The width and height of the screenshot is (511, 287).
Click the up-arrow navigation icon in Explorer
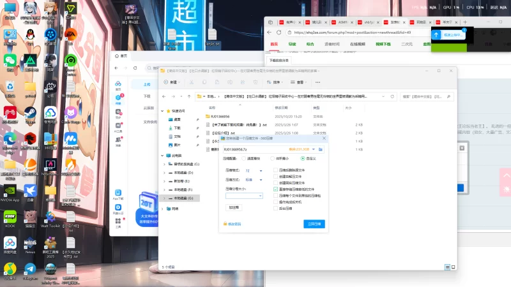click(188, 96)
